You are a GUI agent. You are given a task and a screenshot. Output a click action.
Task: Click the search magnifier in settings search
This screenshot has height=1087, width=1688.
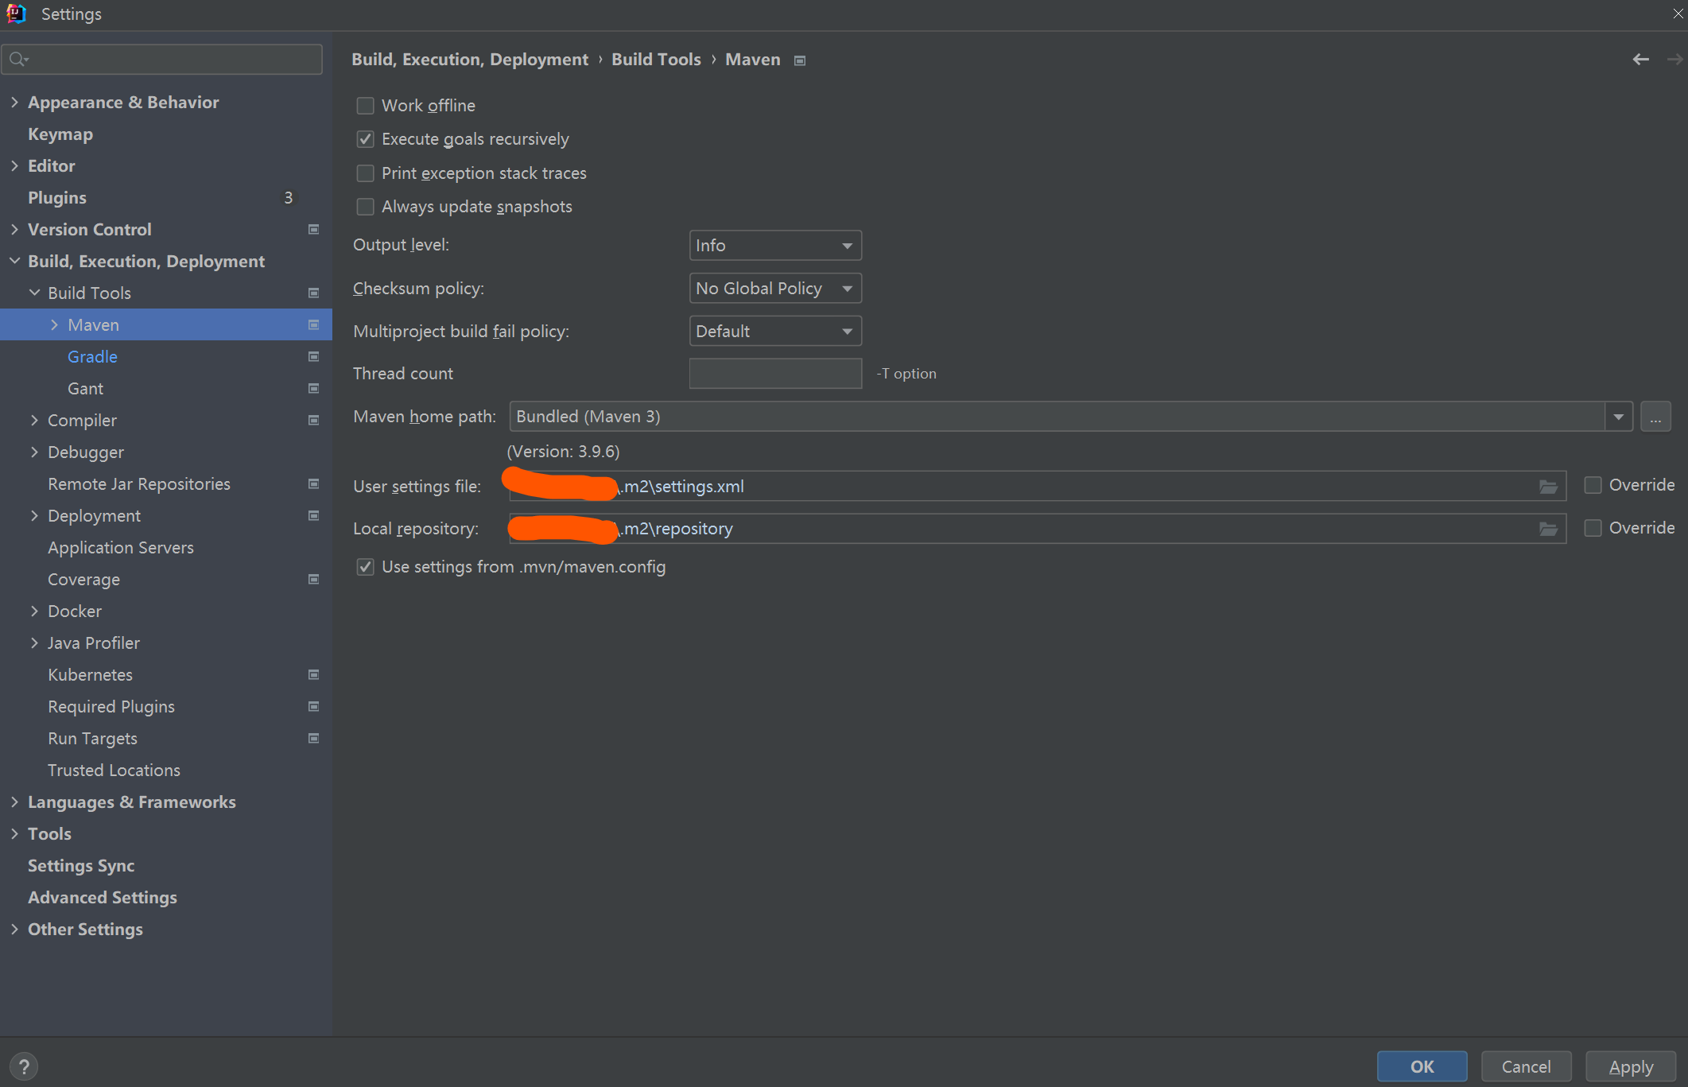[x=19, y=58]
